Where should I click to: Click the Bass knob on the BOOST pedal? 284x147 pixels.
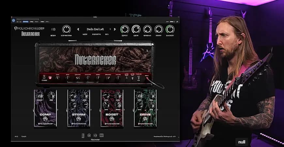click(106, 105)
